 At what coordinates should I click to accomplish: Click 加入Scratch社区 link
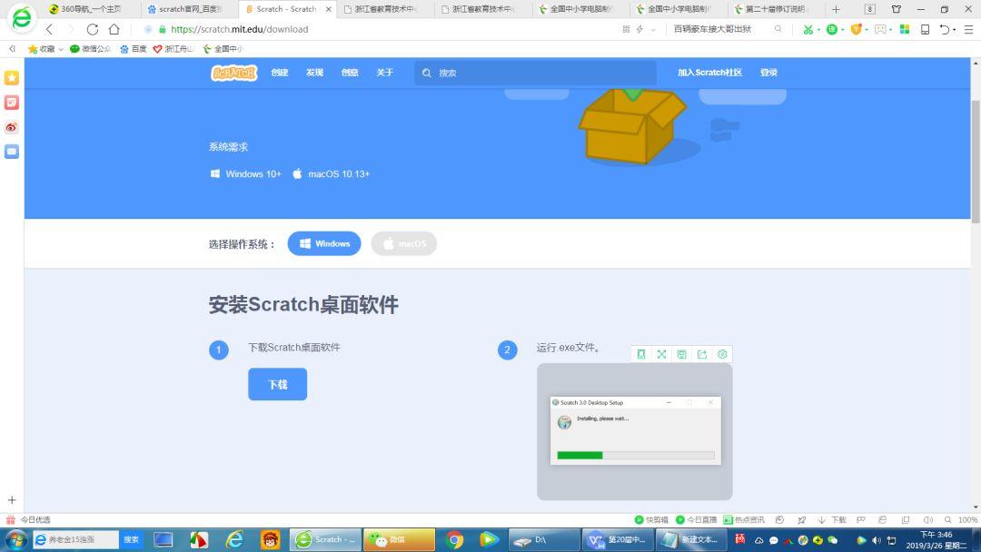click(709, 73)
